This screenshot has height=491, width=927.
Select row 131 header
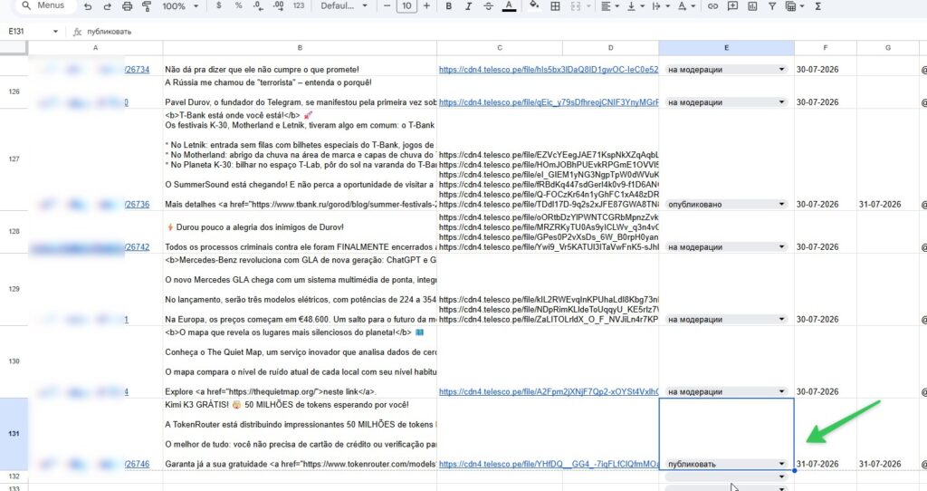pos(14,434)
